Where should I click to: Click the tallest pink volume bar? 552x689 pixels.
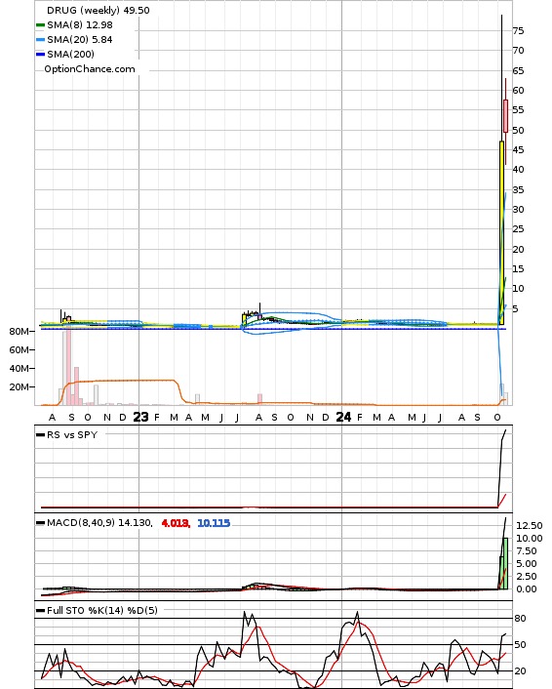68,367
